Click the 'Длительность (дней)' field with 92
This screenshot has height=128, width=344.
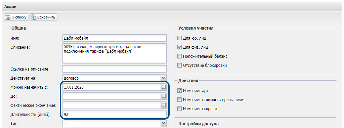[x=115, y=114]
